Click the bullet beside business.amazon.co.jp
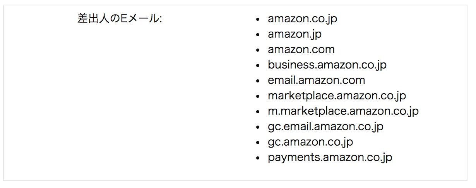This screenshot has height=188, width=476. (258, 65)
